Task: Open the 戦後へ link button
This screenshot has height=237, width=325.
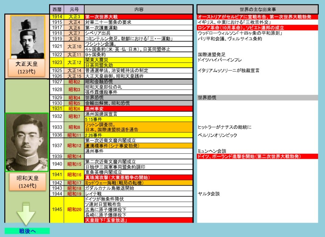Action: coord(27,231)
